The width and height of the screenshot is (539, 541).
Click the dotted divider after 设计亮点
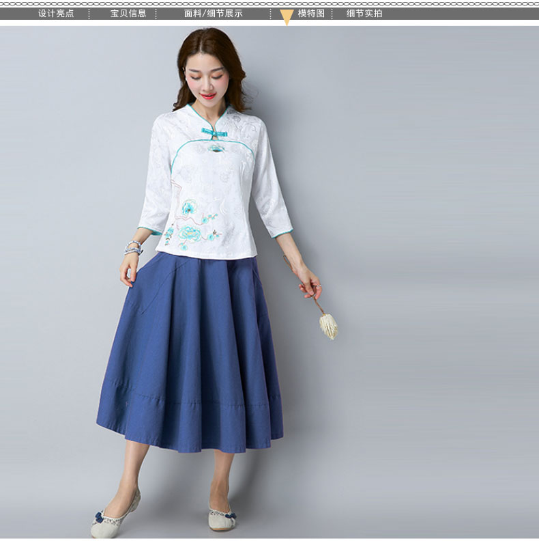[92, 13]
